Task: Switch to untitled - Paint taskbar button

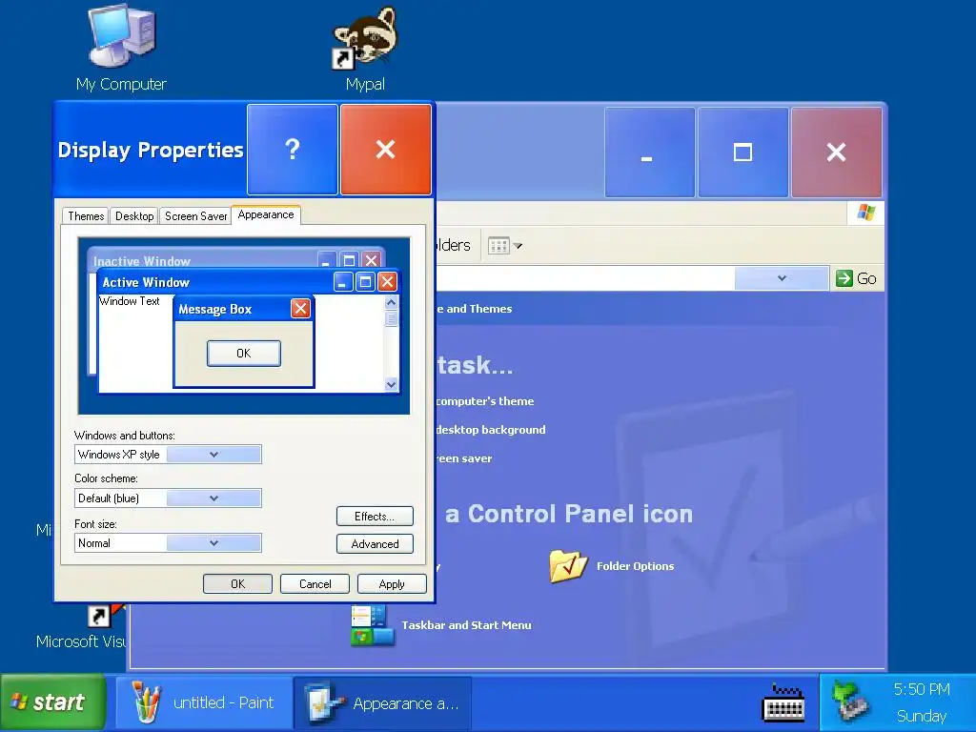Action: point(204,702)
